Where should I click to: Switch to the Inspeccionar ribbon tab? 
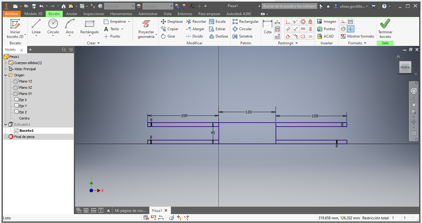(94, 14)
